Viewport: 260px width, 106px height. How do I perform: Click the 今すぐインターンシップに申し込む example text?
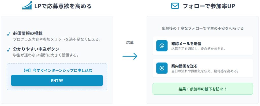coord(57,70)
